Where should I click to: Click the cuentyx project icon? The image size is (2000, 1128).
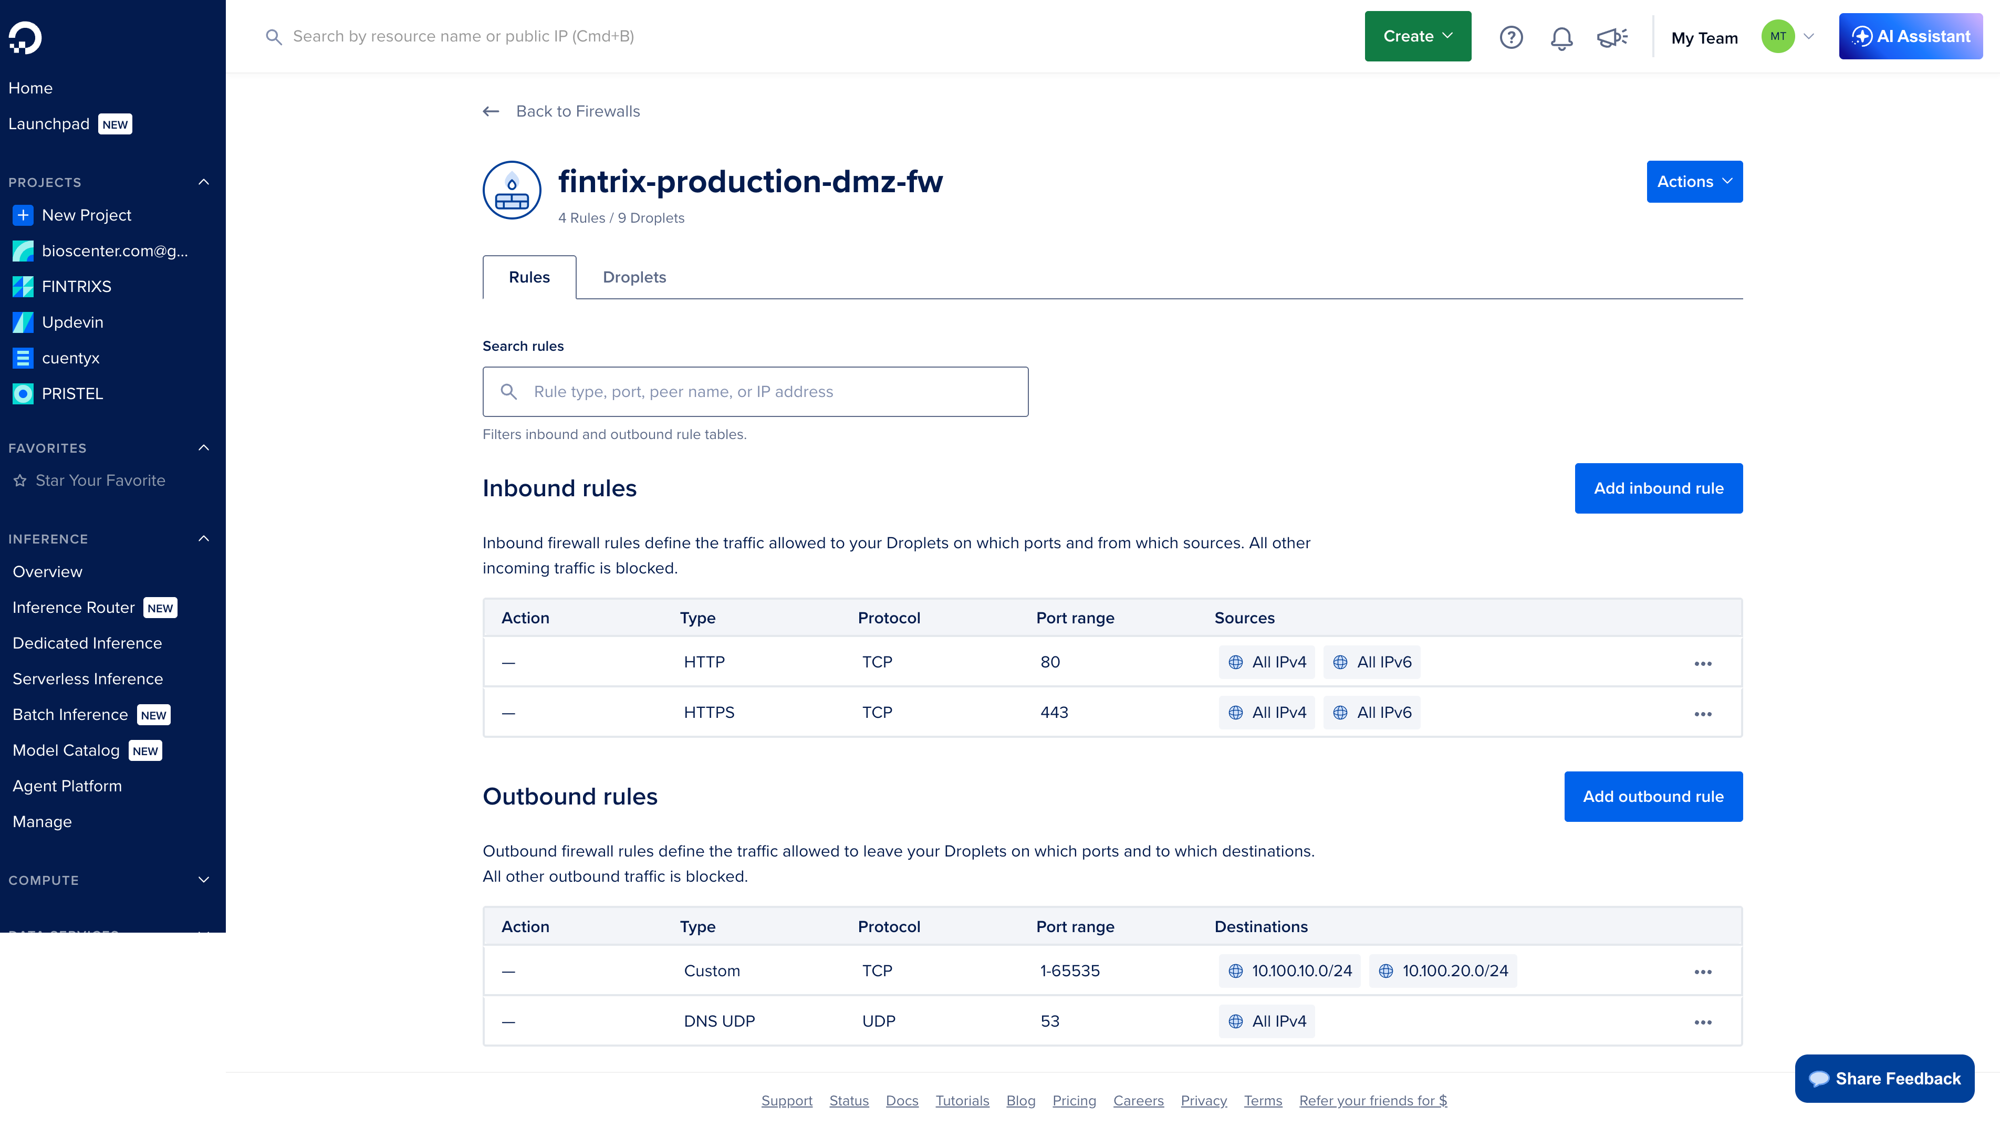23,358
